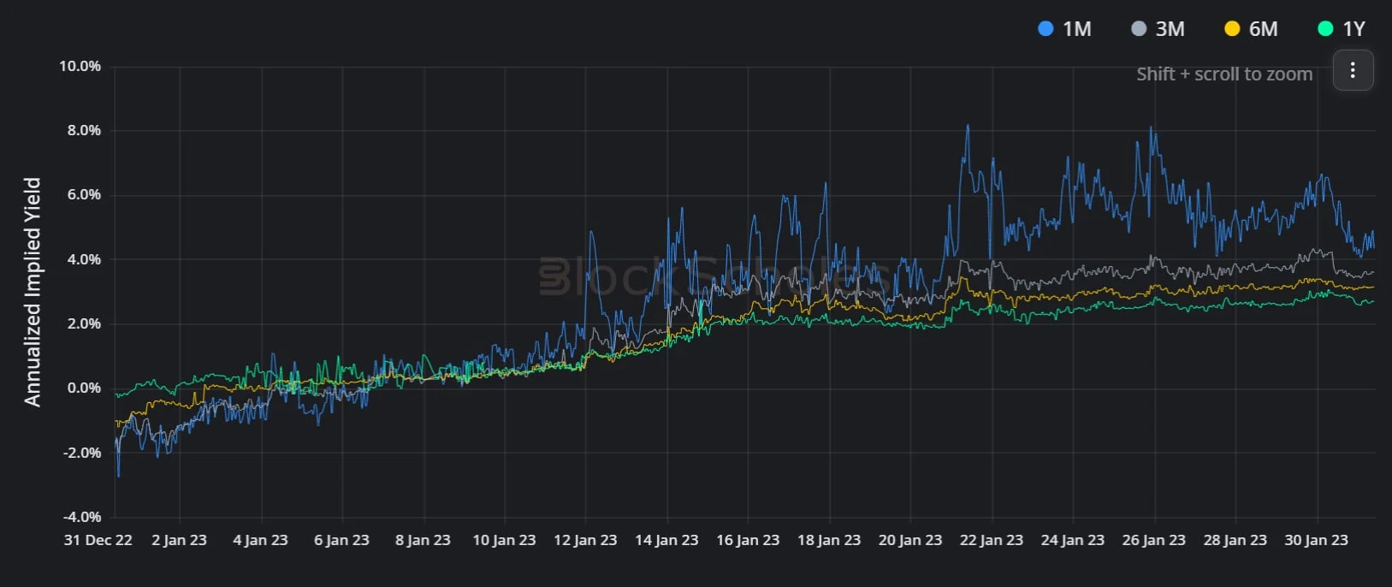1392x587 pixels.
Task: Click the '2 Jan 23' x-axis date
Action: click(179, 541)
